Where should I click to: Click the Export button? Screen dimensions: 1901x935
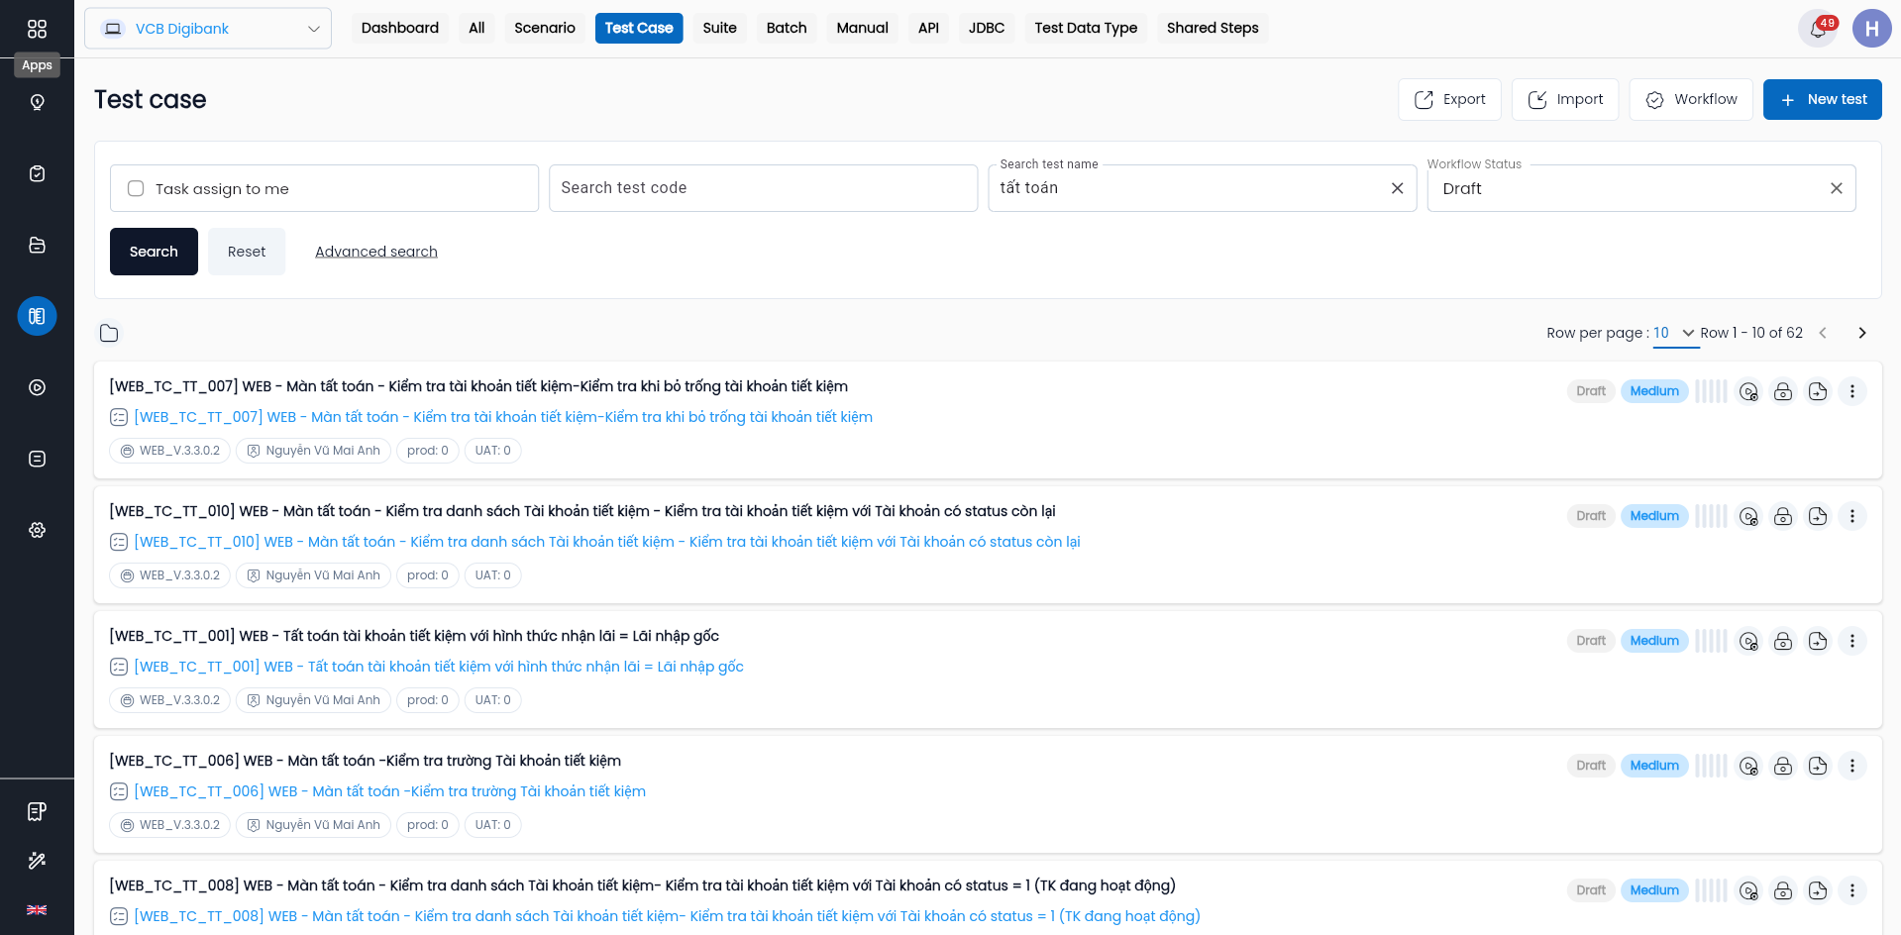[1449, 99]
